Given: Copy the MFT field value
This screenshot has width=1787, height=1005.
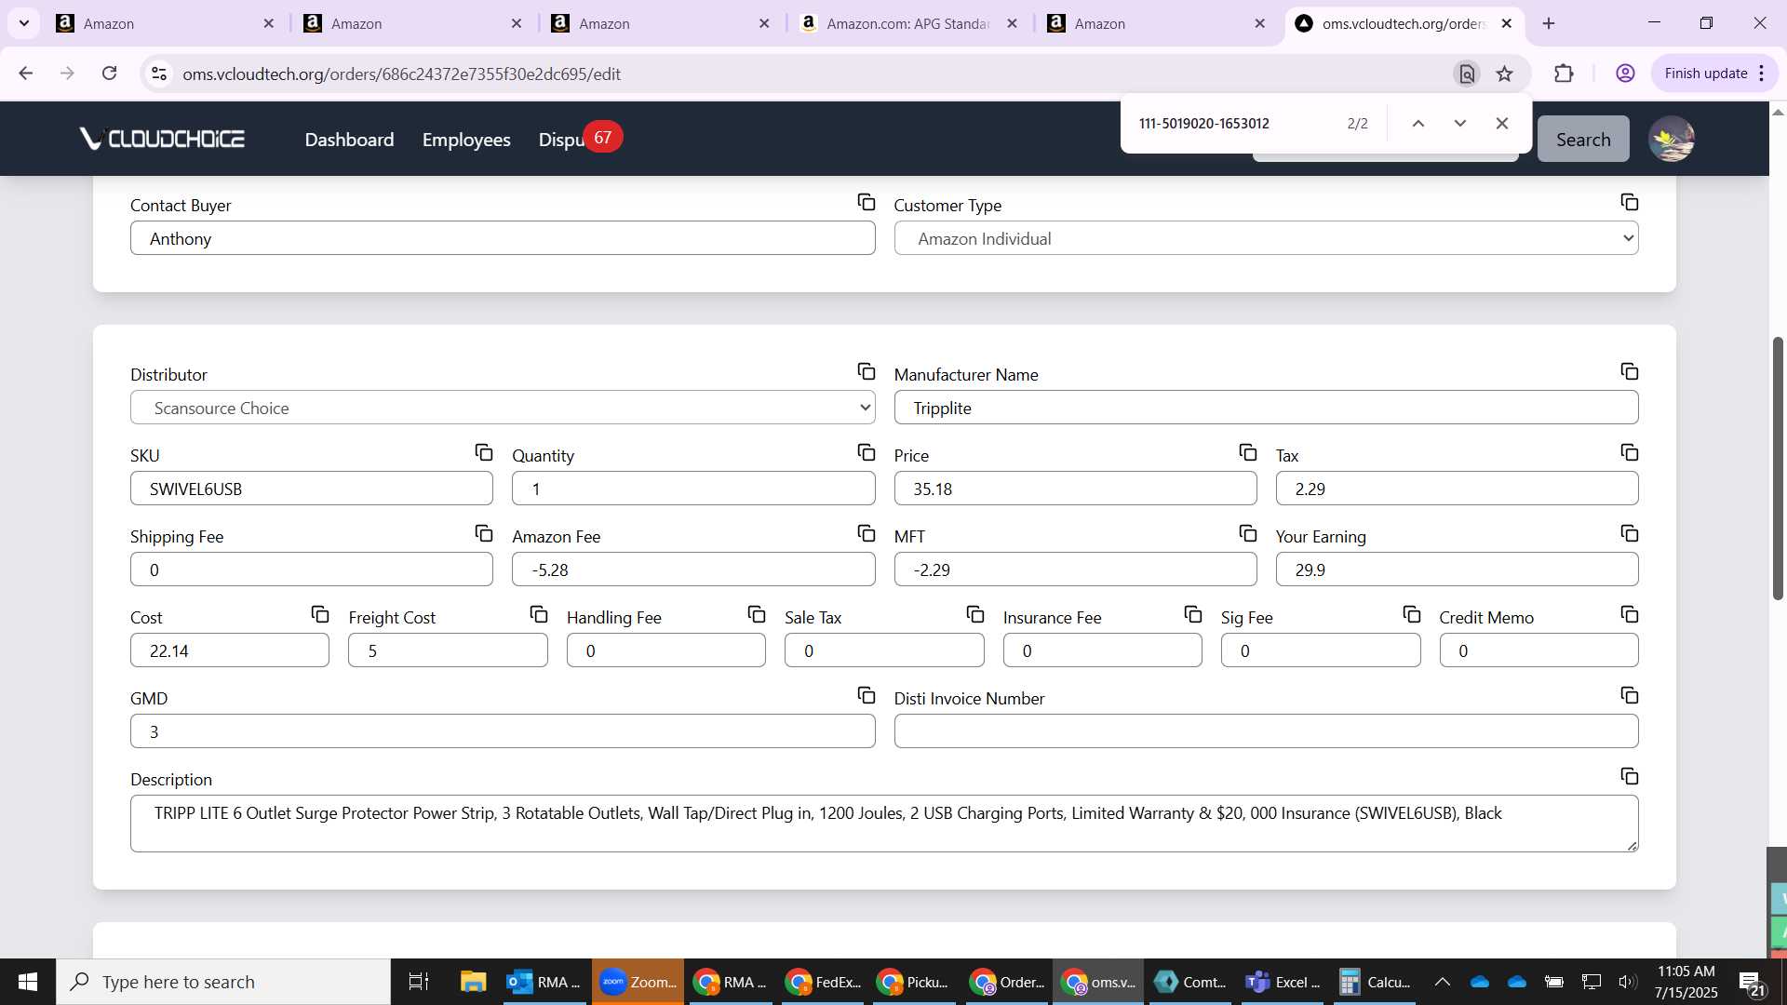Looking at the screenshot, I should tap(1247, 534).
